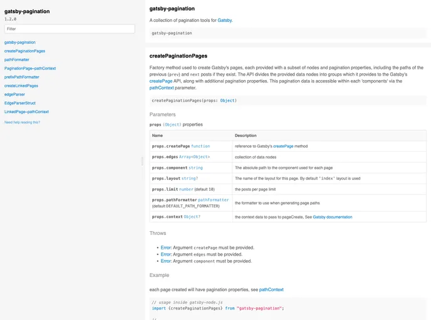The image size is (431, 320).
Task: Click the Throws subheading
Action: [158, 233]
